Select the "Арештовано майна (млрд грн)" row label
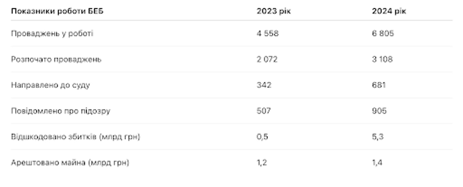This screenshot has height=187, width=463. pos(70,163)
